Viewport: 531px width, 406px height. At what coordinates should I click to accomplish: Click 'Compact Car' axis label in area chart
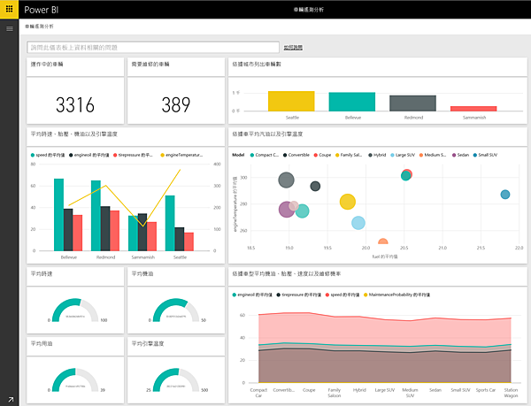[258, 393]
